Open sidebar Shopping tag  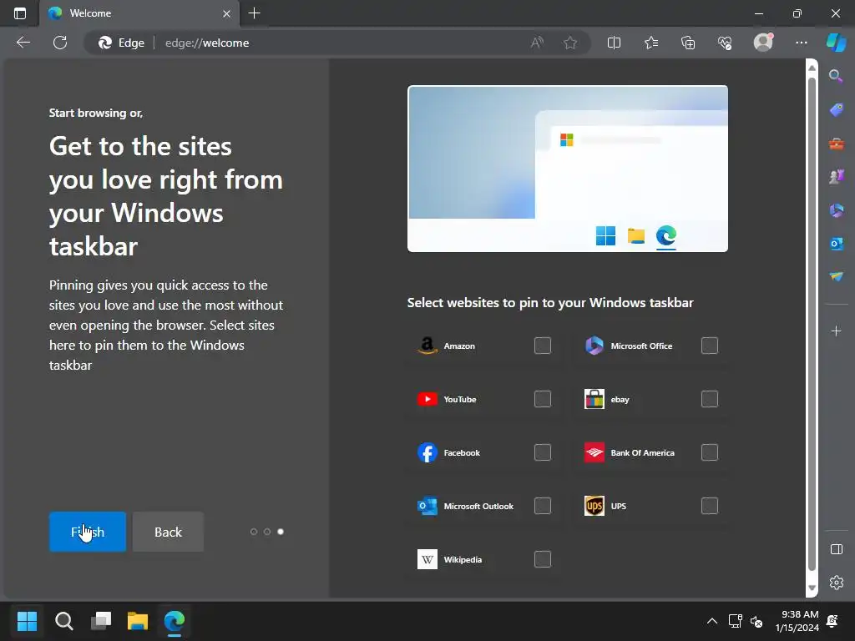pos(836,109)
